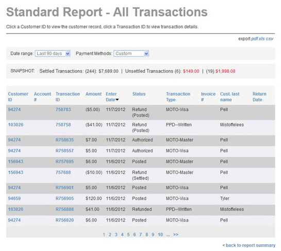
Task: View customer 103026 in row 758758
Action: [x=15, y=124]
